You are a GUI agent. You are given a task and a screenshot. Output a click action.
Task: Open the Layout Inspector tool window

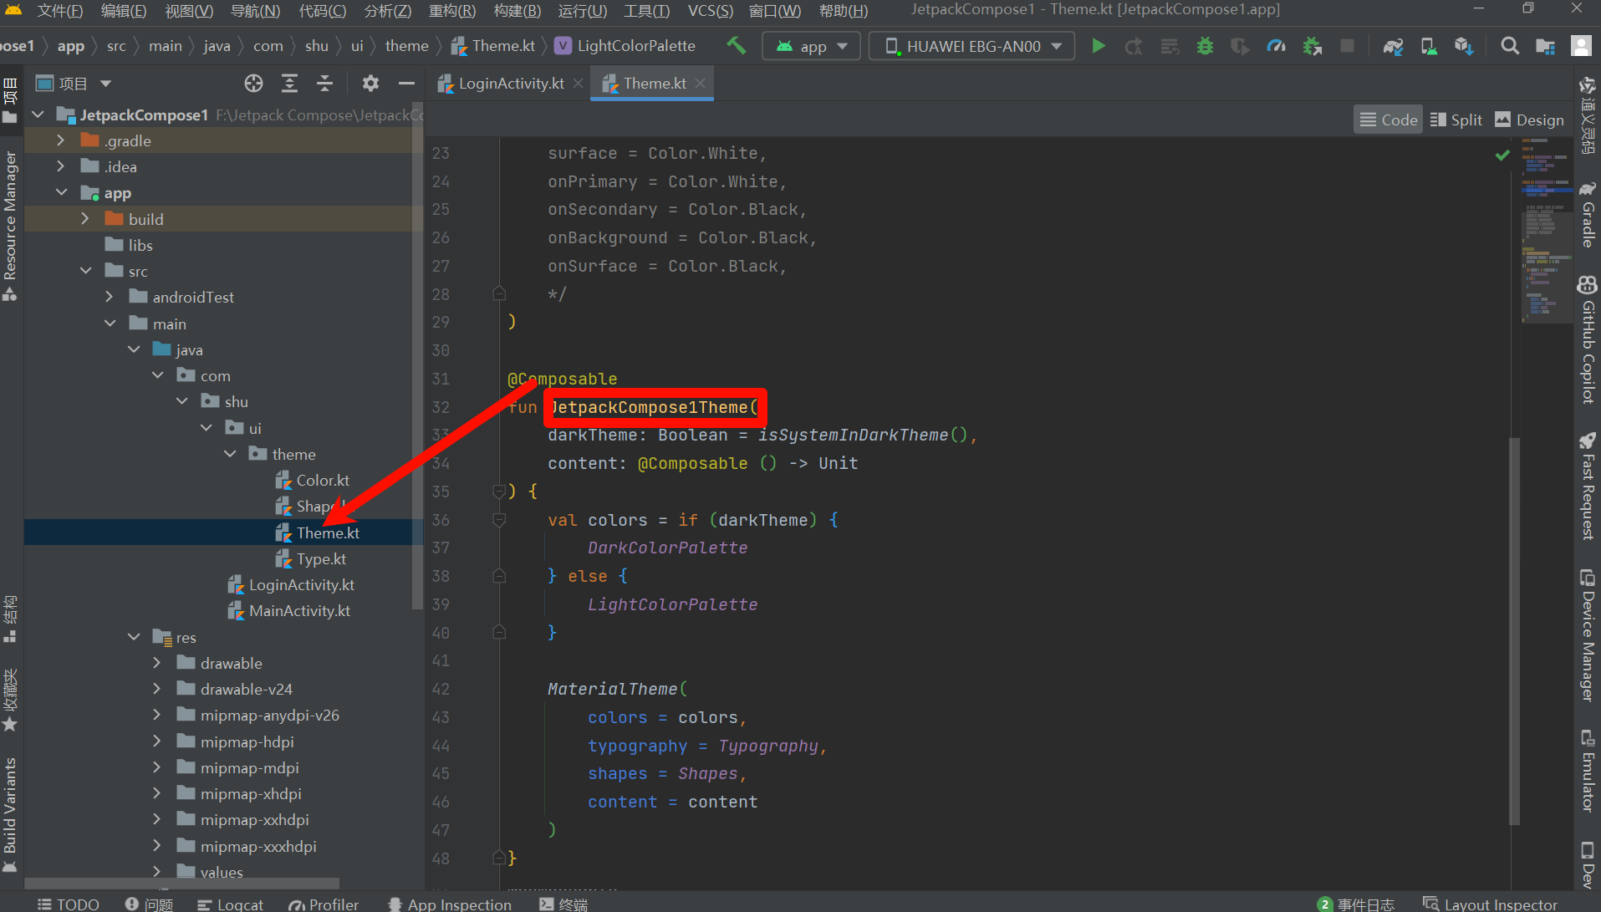pyautogui.click(x=1490, y=904)
